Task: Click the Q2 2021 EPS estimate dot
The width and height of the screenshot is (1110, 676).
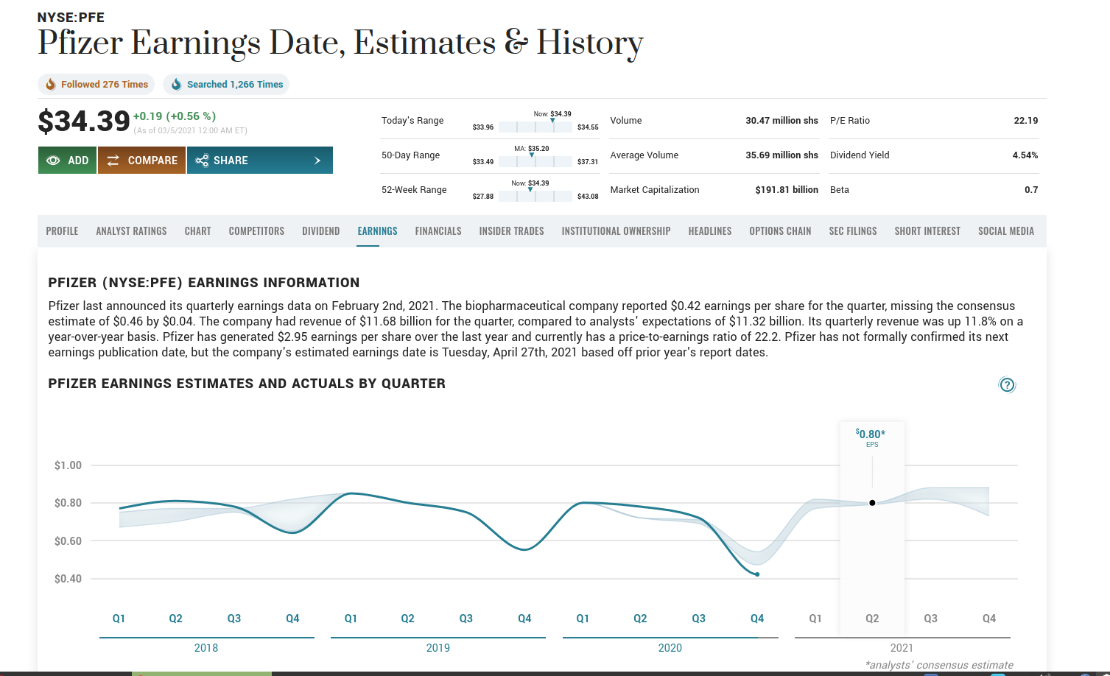Action: [872, 503]
